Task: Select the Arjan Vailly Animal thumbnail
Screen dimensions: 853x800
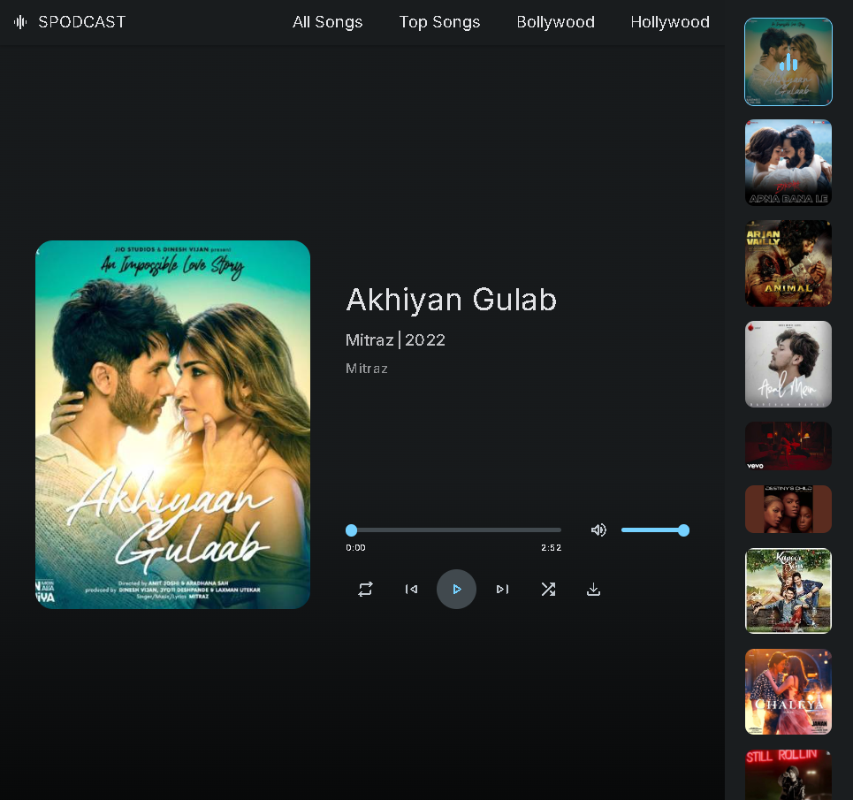Action: coord(788,263)
